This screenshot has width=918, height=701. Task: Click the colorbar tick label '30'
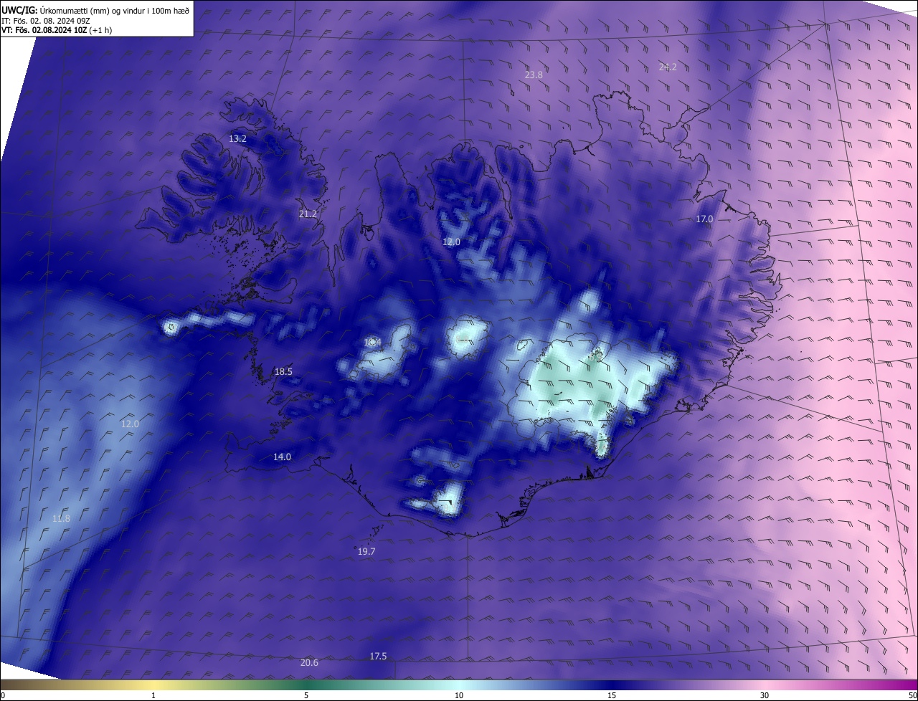tap(765, 695)
